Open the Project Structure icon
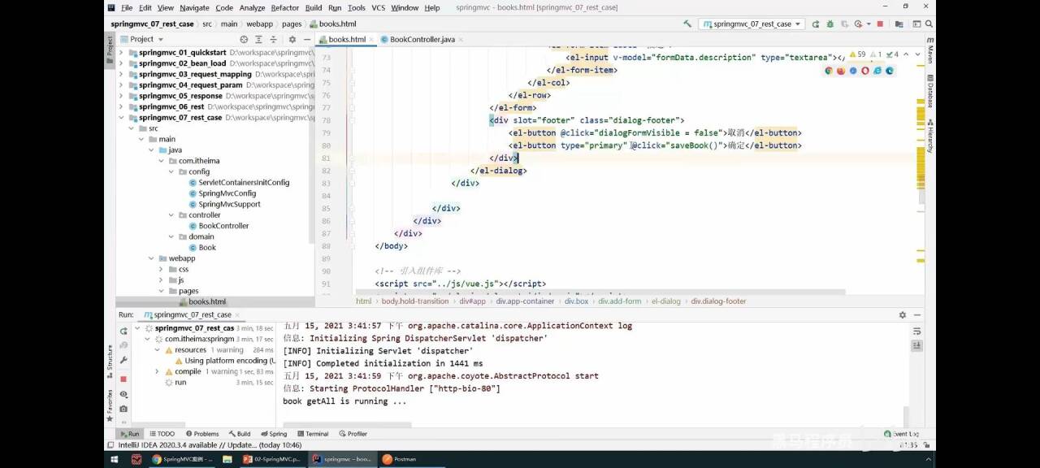Image resolution: width=1040 pixels, height=468 pixels. (899, 24)
